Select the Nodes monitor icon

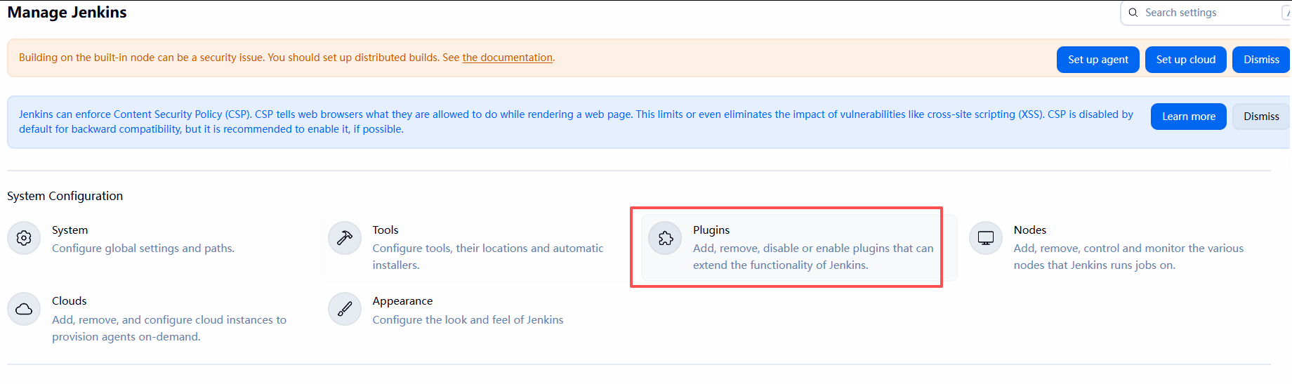pyautogui.click(x=986, y=238)
